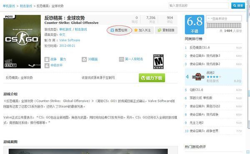
Task: Click the star 加入关注 button
Action: (142, 30)
